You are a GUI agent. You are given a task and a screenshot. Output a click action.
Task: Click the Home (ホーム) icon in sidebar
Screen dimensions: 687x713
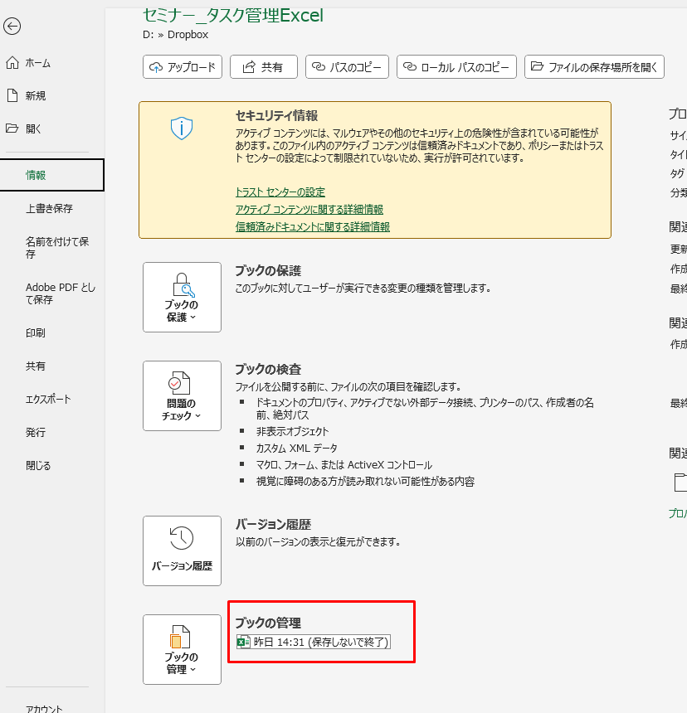12,63
